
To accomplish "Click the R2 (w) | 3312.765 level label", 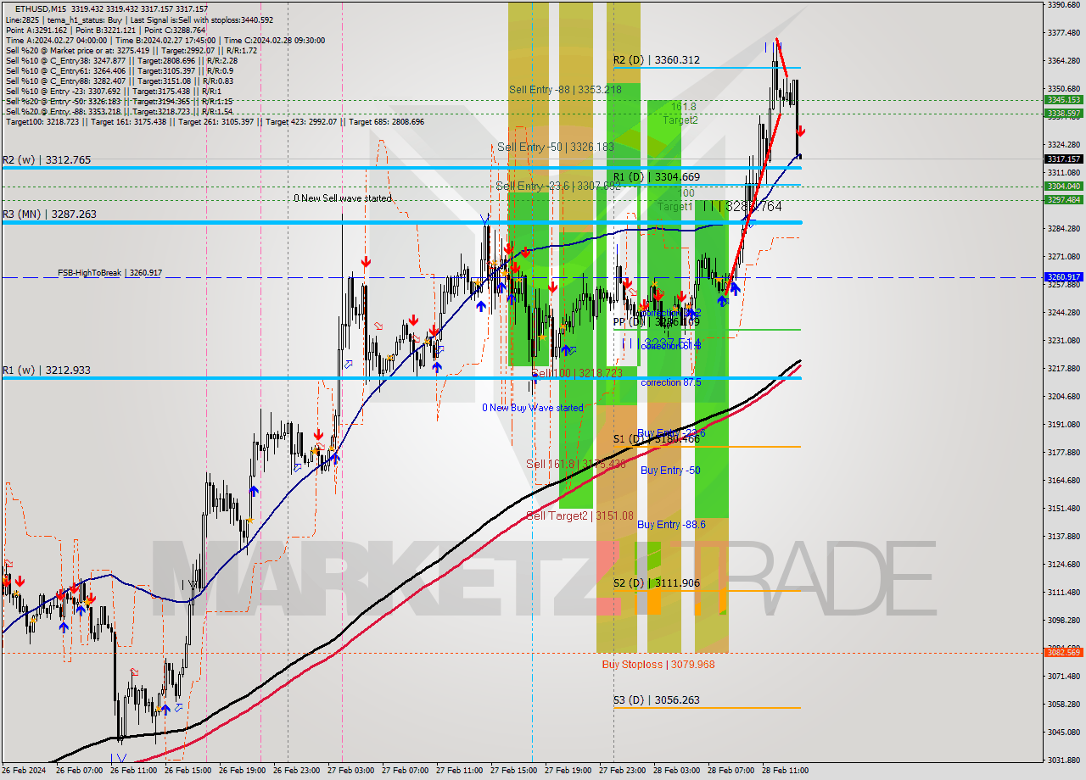I will coord(46,159).
